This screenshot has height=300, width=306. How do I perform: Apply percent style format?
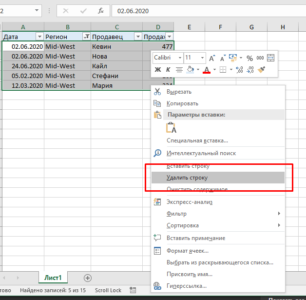pos(249,58)
